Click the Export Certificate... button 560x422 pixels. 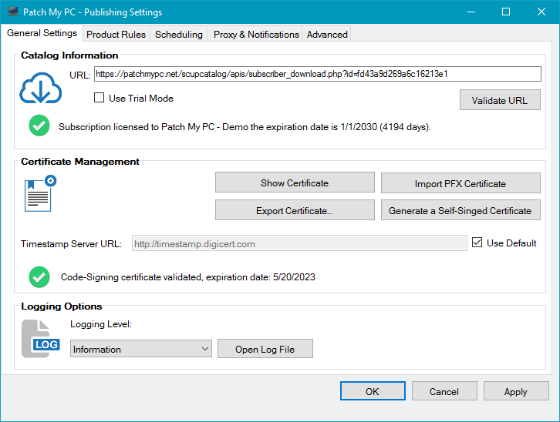[295, 210]
